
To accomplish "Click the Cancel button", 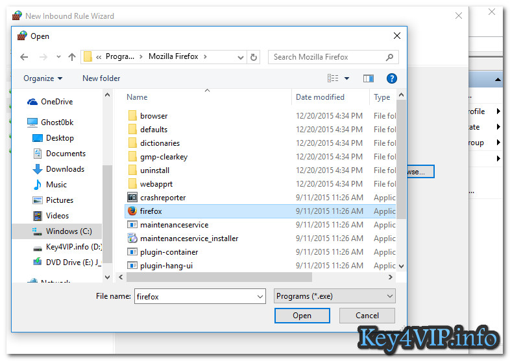I will (x=367, y=316).
